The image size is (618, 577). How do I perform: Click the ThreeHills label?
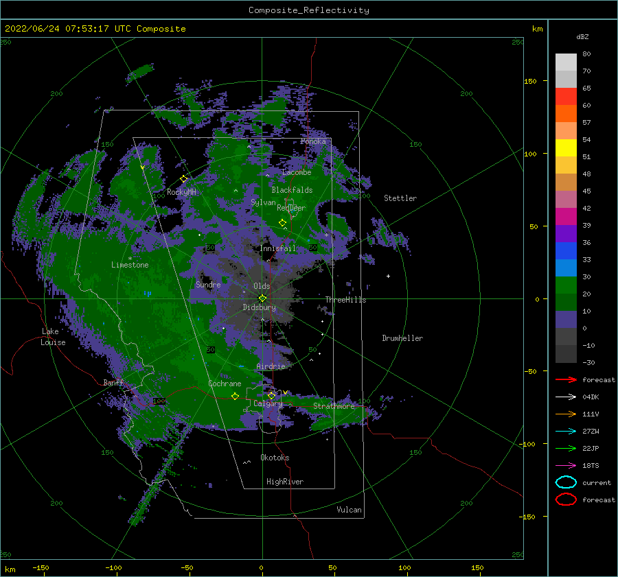[x=345, y=300]
